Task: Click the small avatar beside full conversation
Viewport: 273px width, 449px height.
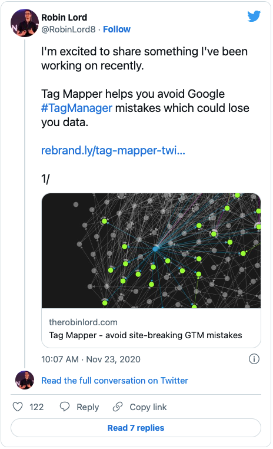Action: pyautogui.click(x=25, y=380)
